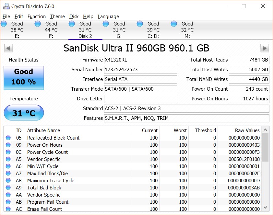273x215 pixels.
Task: Click status dot of Total Bad Block
Action: click(8, 187)
